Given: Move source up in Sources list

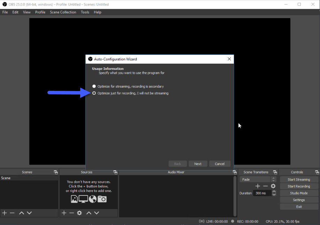Looking at the screenshot, I should pyautogui.click(x=89, y=213).
